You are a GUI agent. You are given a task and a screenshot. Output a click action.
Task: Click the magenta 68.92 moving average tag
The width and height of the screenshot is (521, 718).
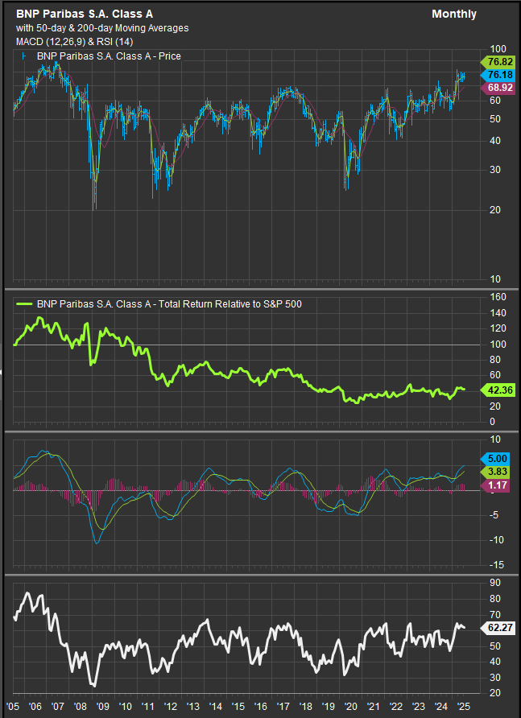tap(497, 87)
